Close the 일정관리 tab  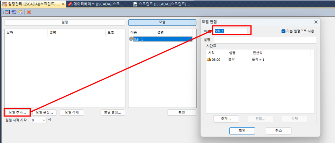coord(63,4)
